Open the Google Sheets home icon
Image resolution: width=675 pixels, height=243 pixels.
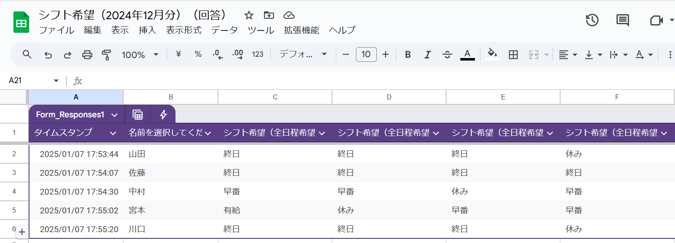pyautogui.click(x=21, y=23)
